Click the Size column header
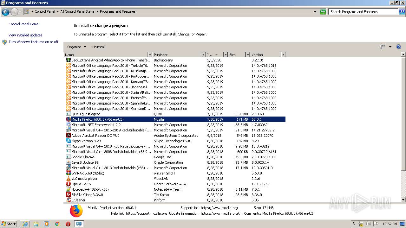The height and width of the screenshot is (228, 406). click(x=237, y=55)
